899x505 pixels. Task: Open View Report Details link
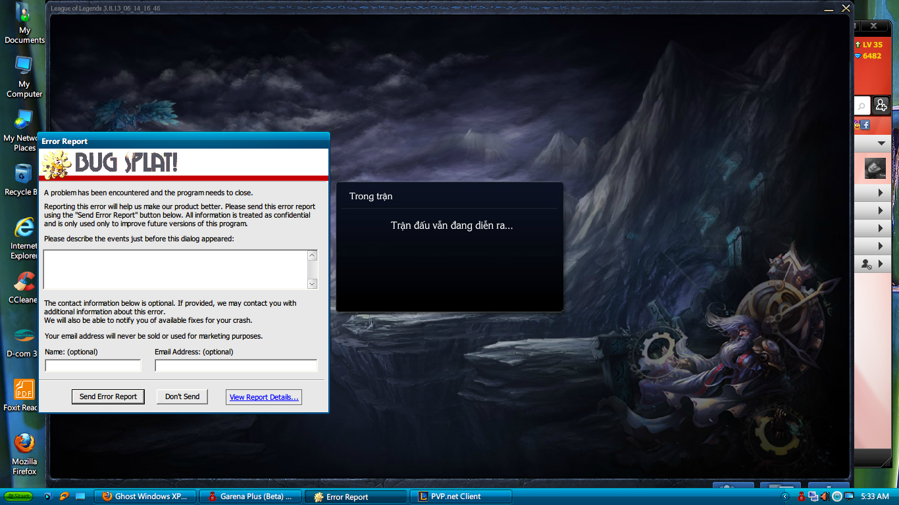[264, 397]
